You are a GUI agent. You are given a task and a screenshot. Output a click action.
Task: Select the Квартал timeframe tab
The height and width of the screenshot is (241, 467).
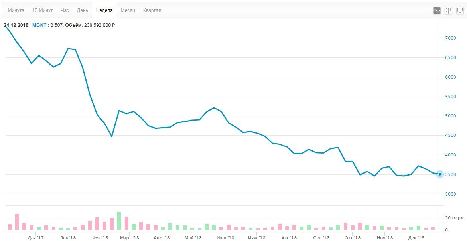152,10
